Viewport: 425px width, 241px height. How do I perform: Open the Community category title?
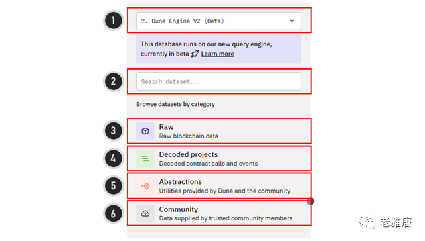pos(179,209)
